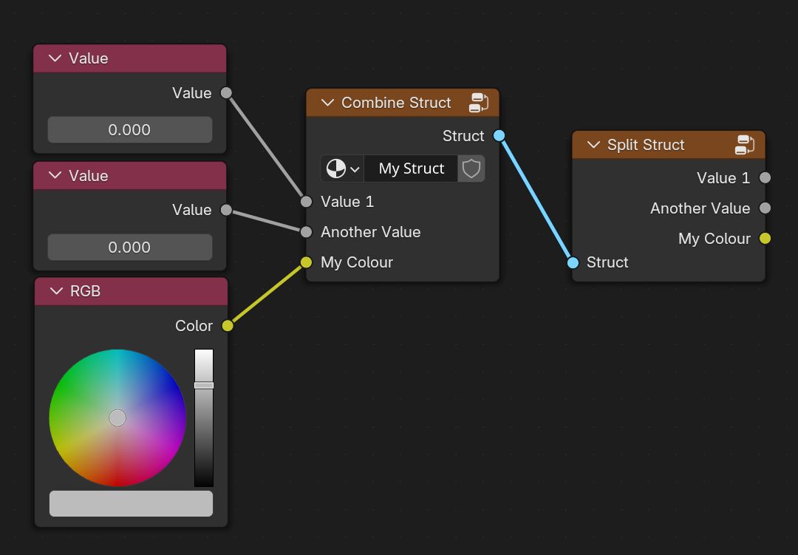Open the My Struct datablock browse icon
798x555 pixels.
coord(342,168)
